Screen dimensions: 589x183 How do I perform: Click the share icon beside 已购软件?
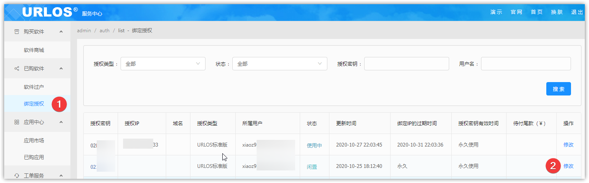(x=17, y=69)
